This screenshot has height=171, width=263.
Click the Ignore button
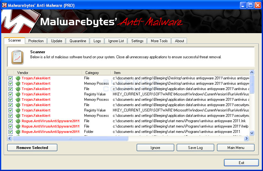155,147
